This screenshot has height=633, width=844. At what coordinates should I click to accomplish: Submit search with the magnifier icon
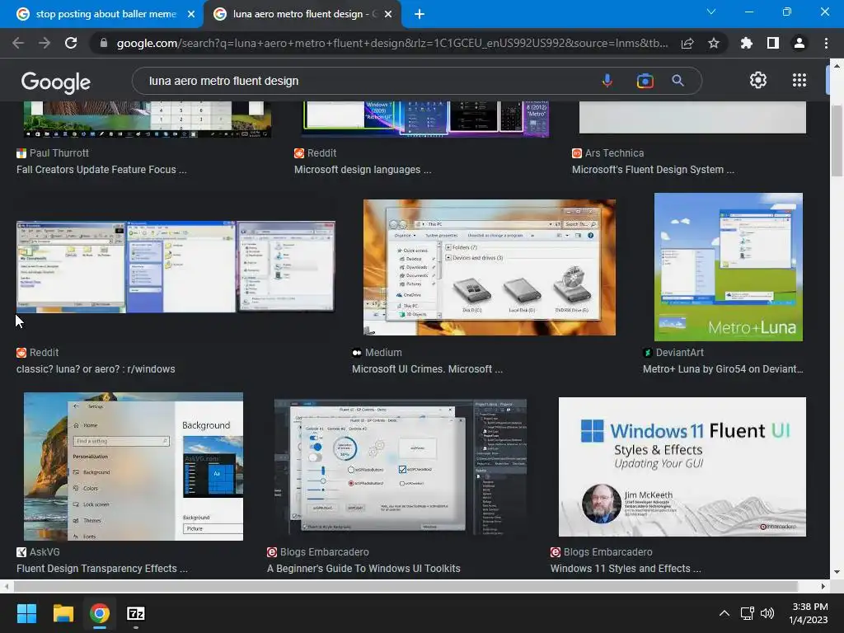pyautogui.click(x=678, y=81)
